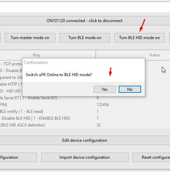The image size is (170, 172).
Task: Select the PIN value 123456 cell
Action: 103,105
